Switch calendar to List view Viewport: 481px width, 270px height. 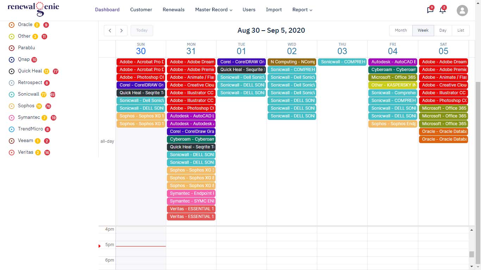(x=461, y=31)
